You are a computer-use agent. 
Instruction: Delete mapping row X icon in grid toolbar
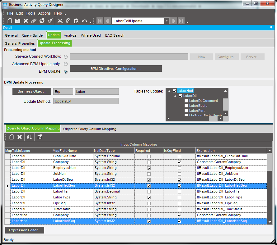click(20, 137)
